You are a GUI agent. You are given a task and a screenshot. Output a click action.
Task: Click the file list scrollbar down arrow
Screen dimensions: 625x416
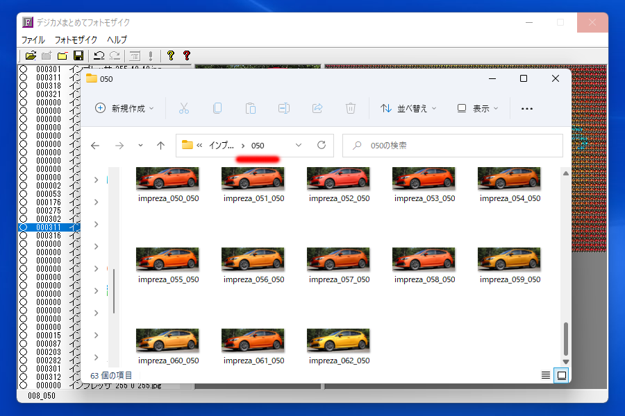[x=565, y=361]
